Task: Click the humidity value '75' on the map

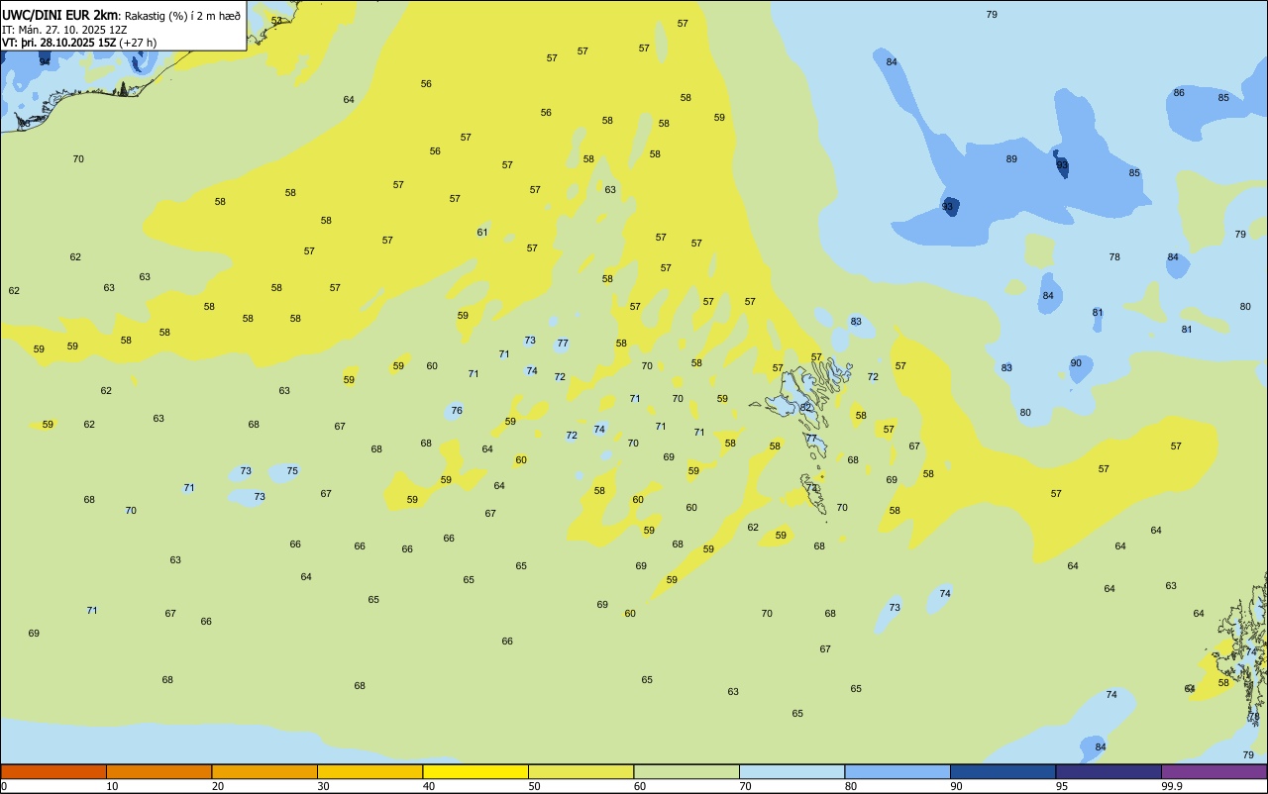Action: 292,471
